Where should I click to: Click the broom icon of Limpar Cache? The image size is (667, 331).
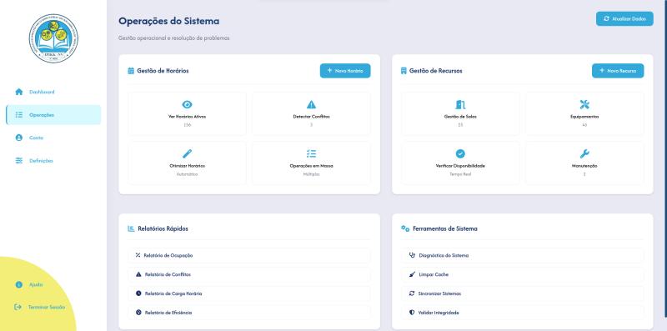412,274
